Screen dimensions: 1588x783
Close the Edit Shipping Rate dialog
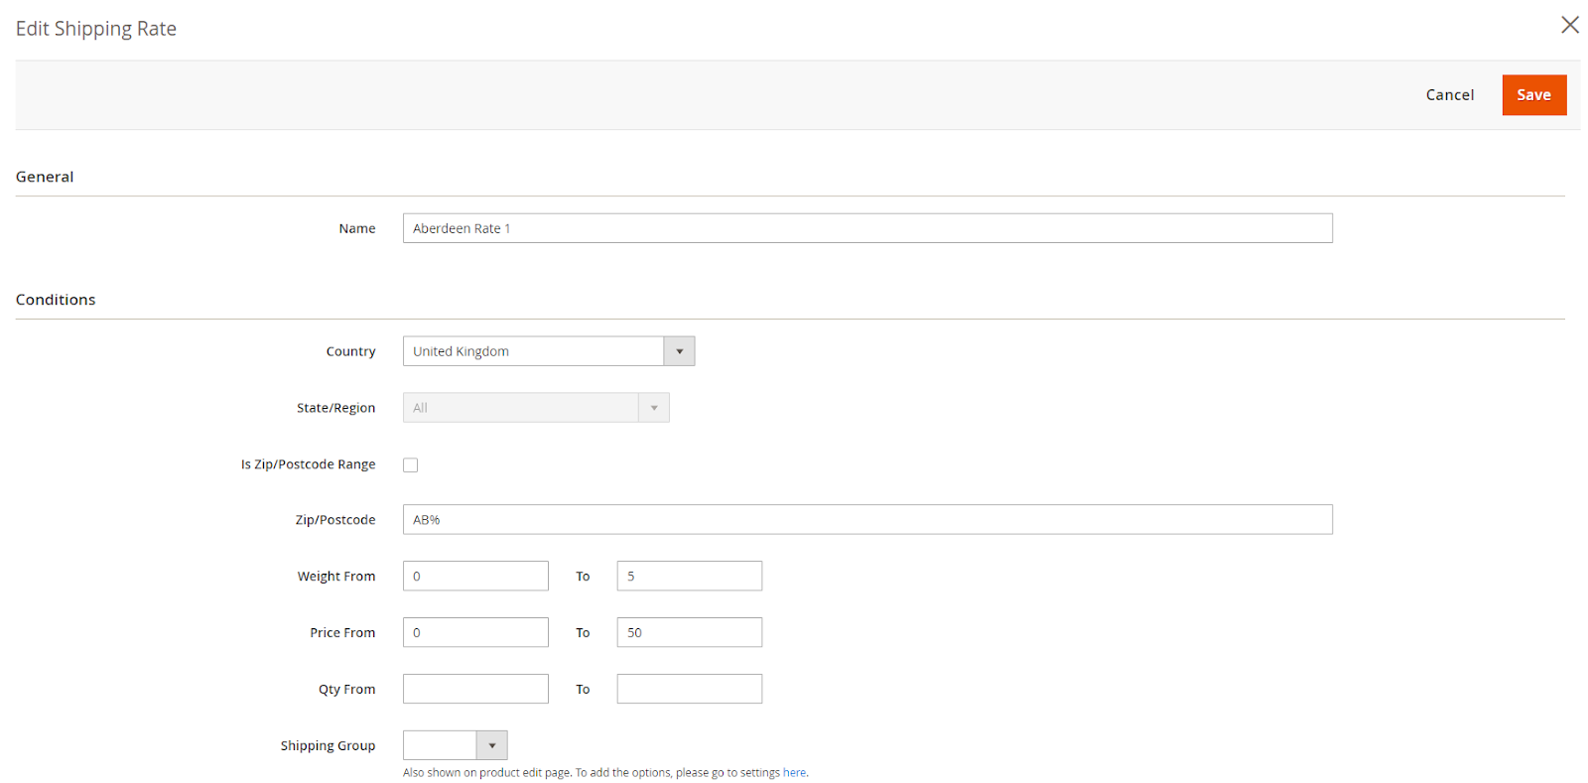pyautogui.click(x=1569, y=25)
